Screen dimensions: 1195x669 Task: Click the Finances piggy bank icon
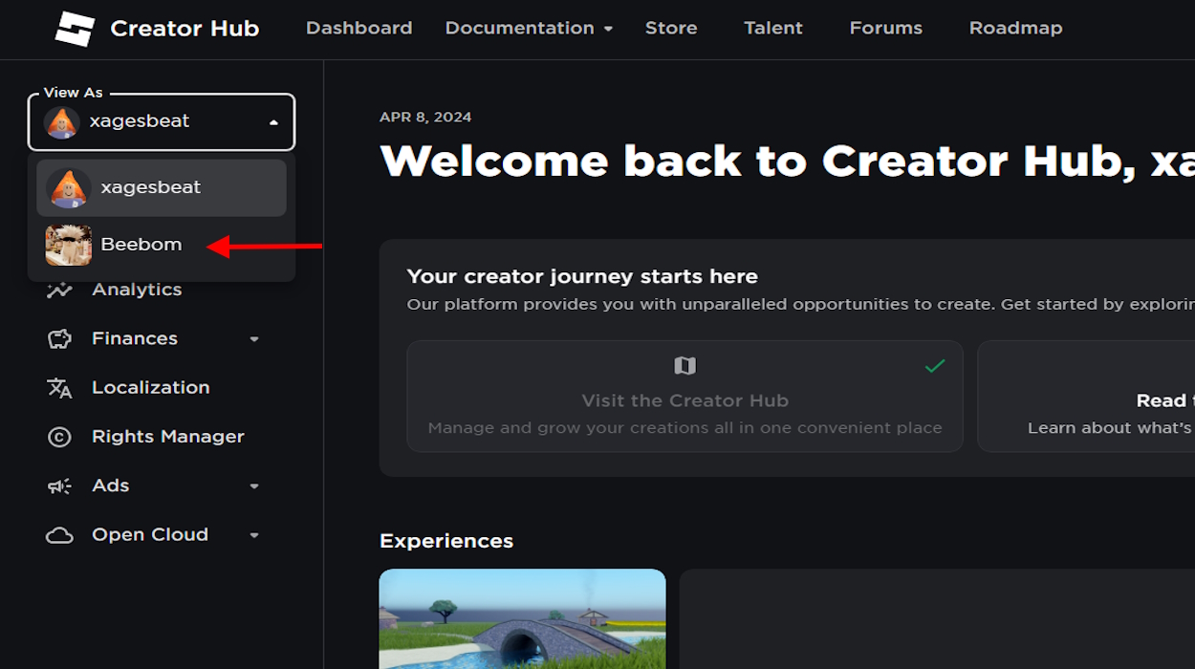[x=59, y=338]
